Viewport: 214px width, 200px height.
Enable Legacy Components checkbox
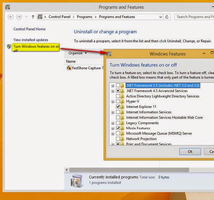coord(118,123)
